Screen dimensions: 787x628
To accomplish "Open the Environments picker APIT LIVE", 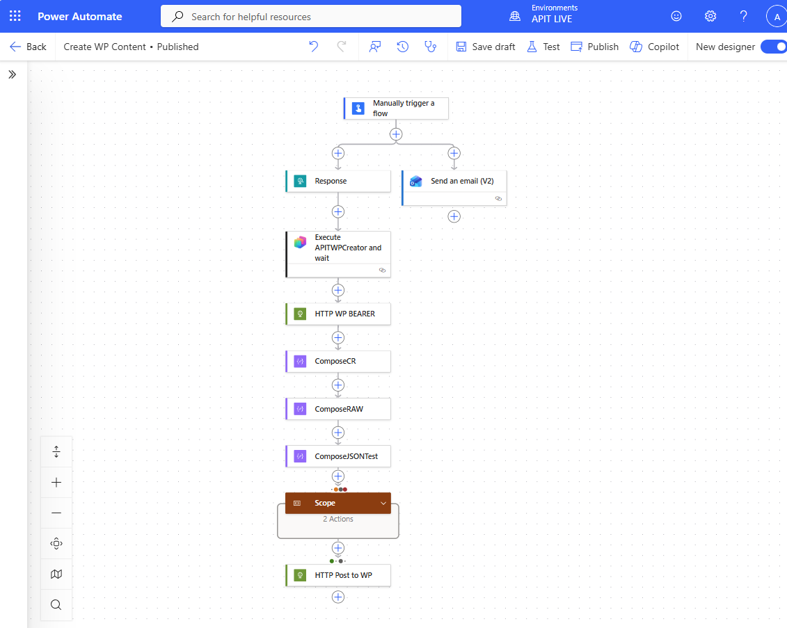I will (x=544, y=14).
